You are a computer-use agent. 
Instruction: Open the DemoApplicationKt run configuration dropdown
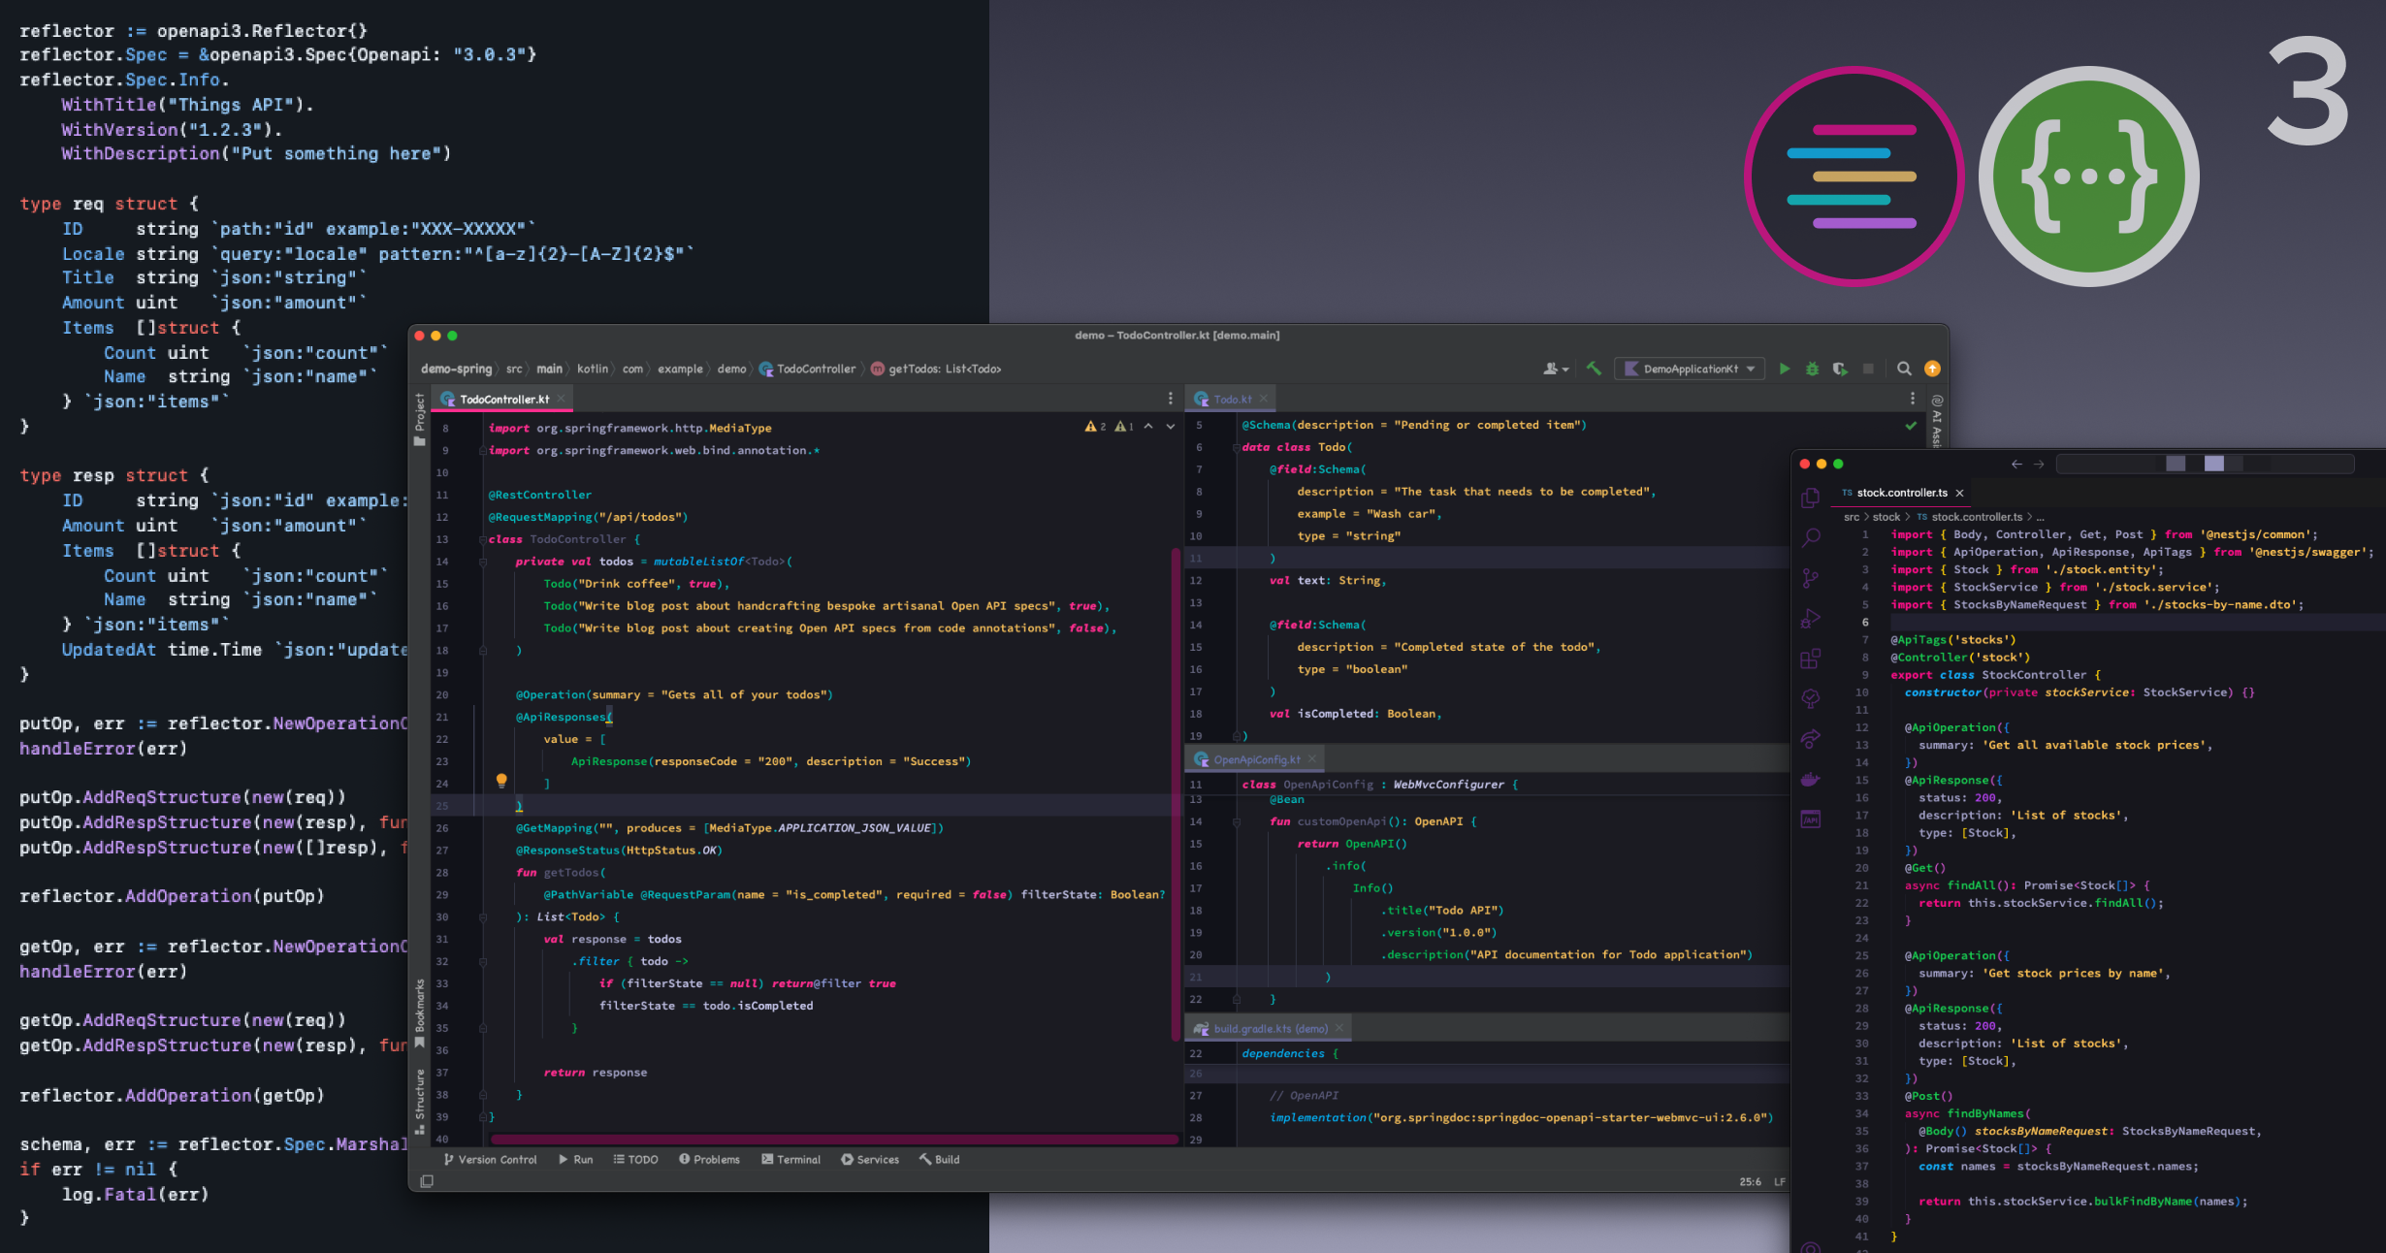(x=1689, y=369)
